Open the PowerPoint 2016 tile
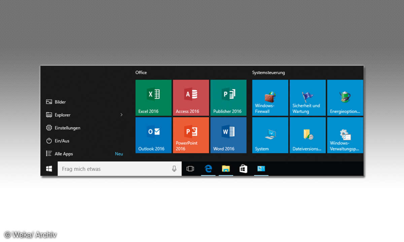 pyautogui.click(x=191, y=135)
